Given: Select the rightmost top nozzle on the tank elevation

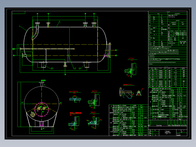Looking at the screenshot, I should [x=94, y=25].
